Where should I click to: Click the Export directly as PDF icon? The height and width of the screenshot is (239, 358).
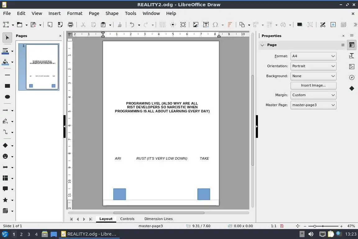coord(60,25)
